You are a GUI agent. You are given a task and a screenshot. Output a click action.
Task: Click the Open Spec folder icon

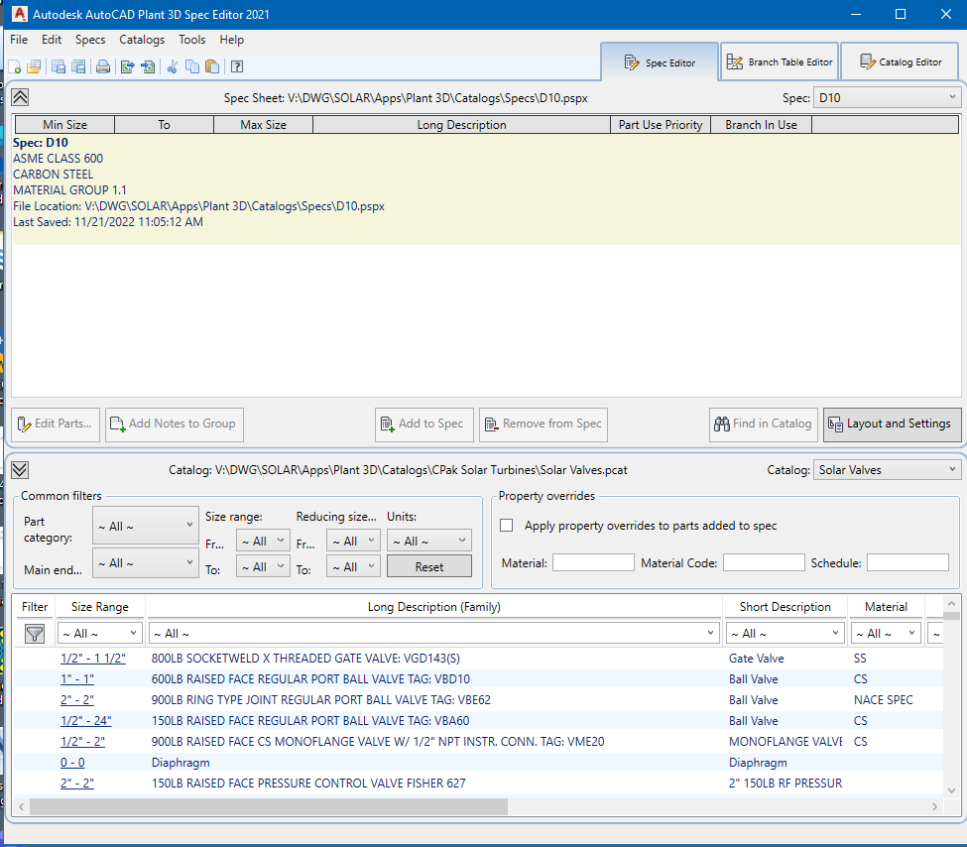tap(34, 66)
